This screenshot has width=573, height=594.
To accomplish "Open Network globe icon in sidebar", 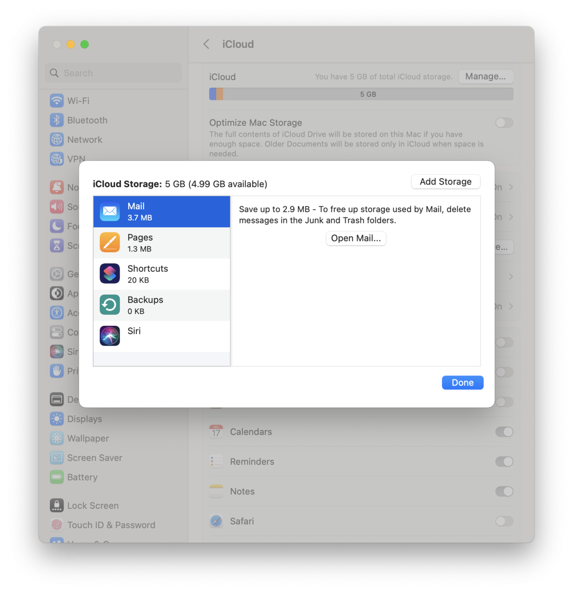I will pos(57,140).
